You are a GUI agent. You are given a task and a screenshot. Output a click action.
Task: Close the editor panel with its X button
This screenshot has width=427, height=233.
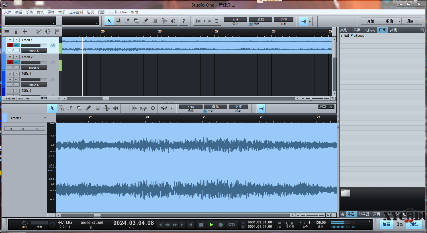(x=331, y=107)
